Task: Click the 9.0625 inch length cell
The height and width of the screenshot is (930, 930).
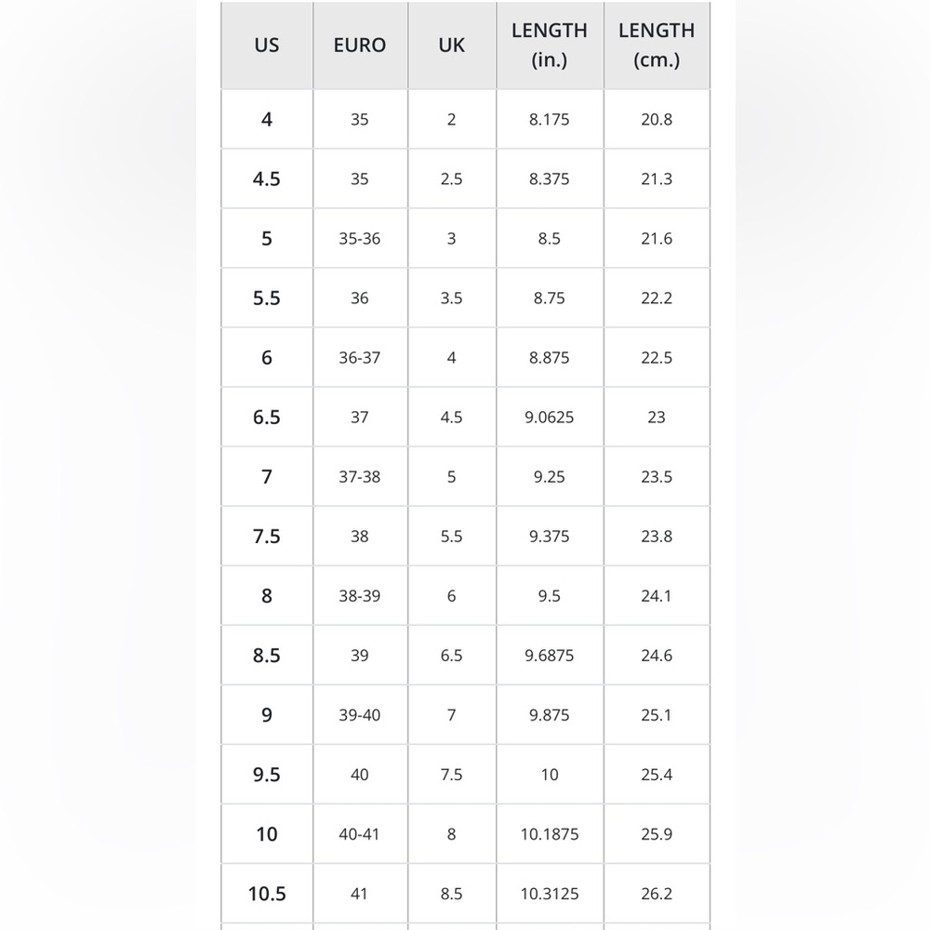Action: 550,417
